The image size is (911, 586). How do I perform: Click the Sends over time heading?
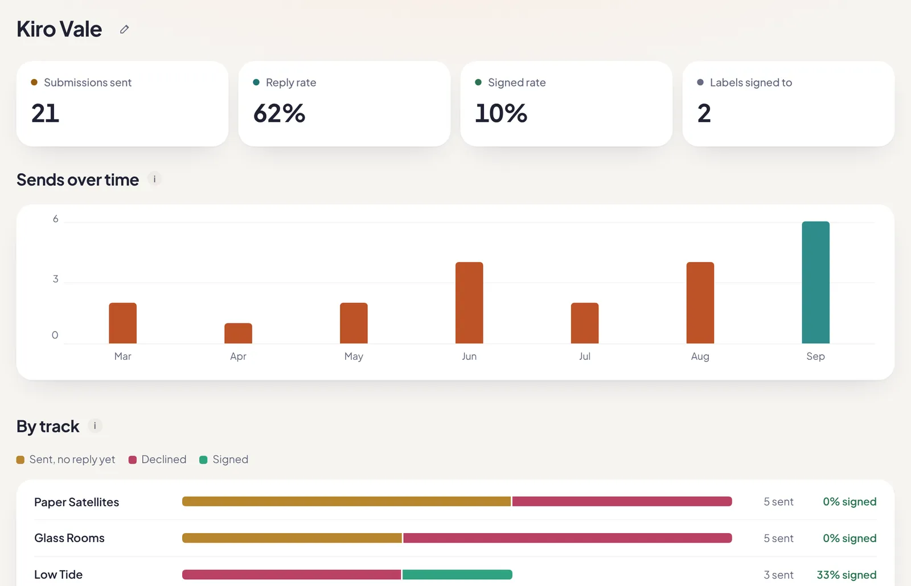78,180
